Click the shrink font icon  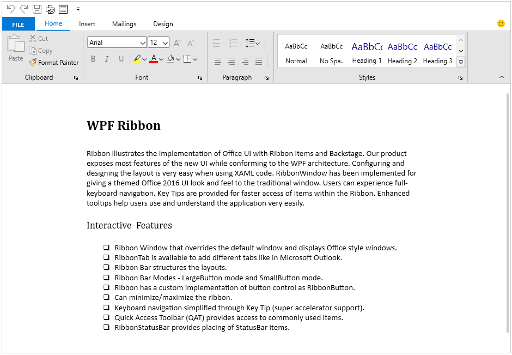coord(191,43)
